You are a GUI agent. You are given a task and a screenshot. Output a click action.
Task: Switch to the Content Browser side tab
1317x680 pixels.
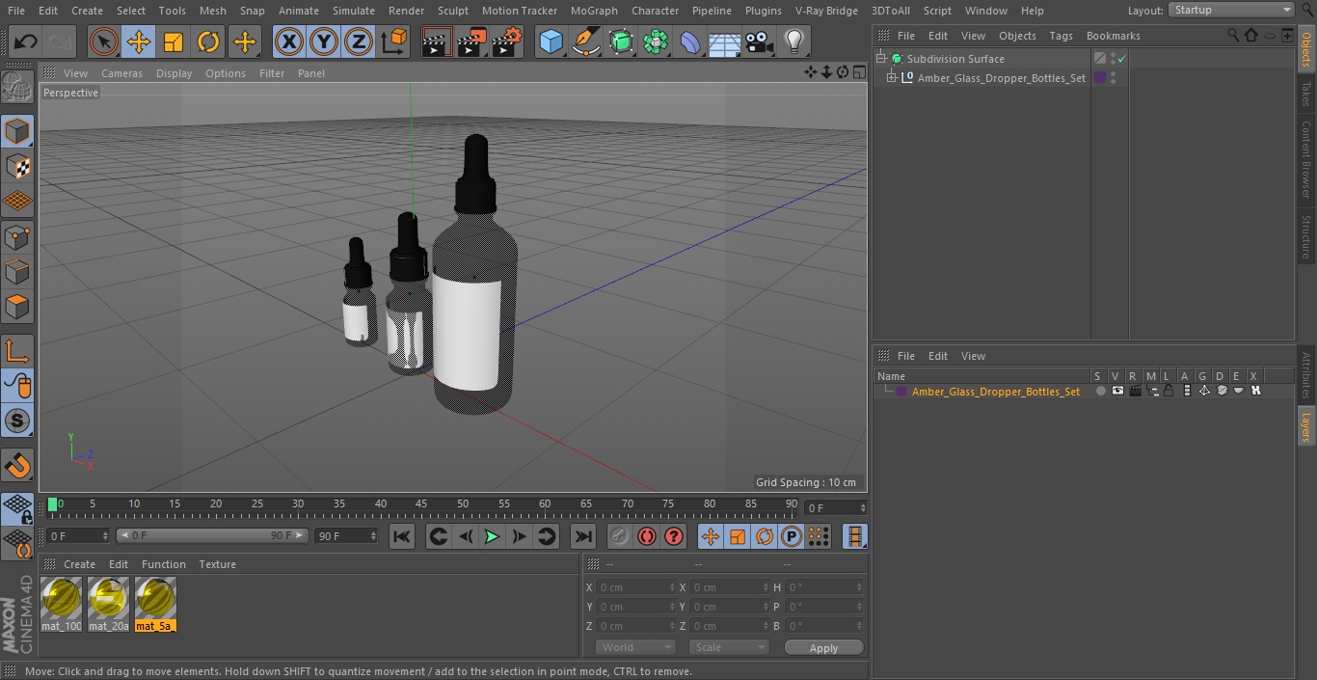[x=1306, y=159]
